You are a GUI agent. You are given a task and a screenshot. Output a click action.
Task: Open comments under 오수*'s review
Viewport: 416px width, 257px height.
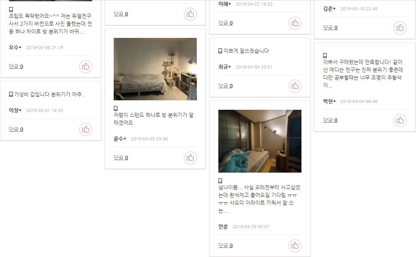(x=16, y=66)
